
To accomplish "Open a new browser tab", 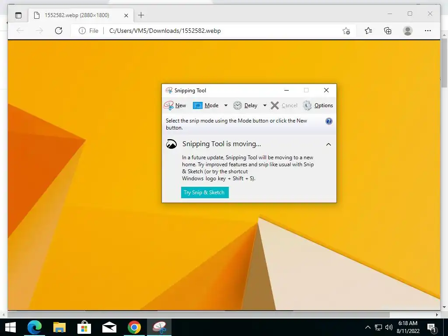I will click(x=141, y=15).
